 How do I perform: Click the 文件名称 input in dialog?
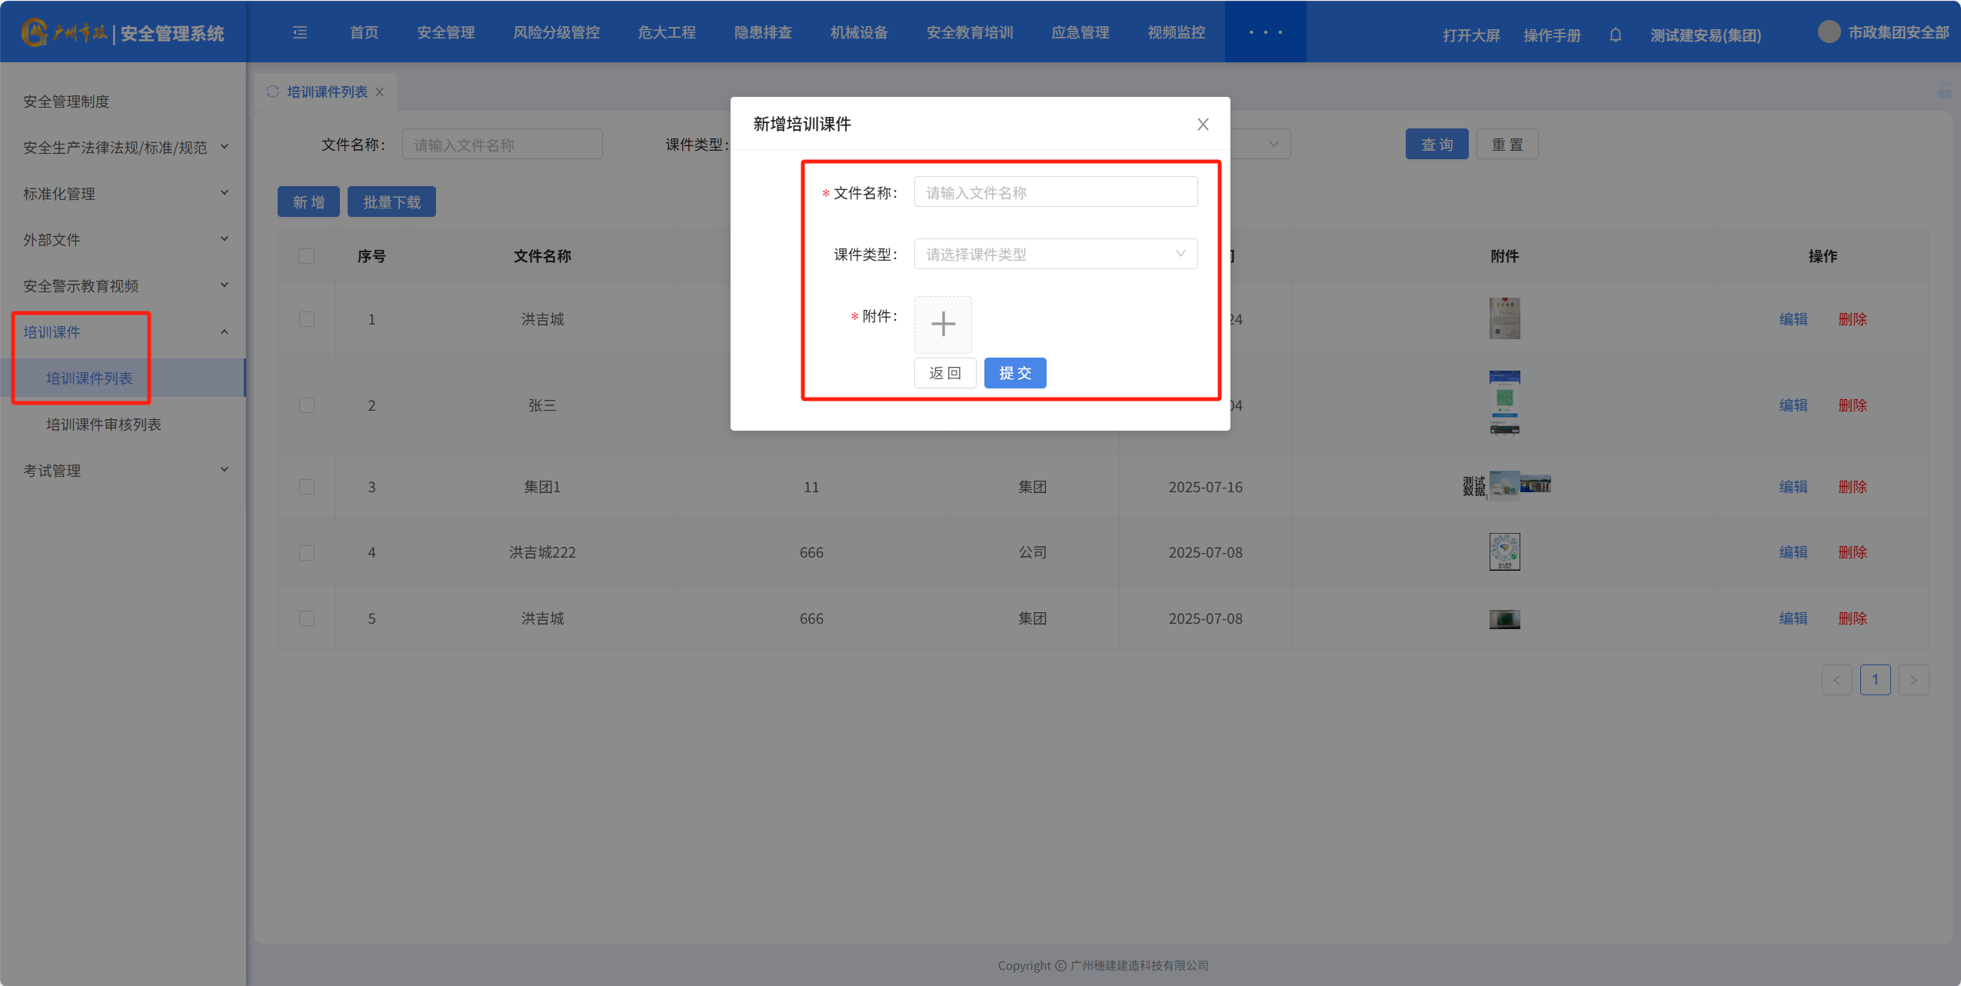pyautogui.click(x=1055, y=192)
